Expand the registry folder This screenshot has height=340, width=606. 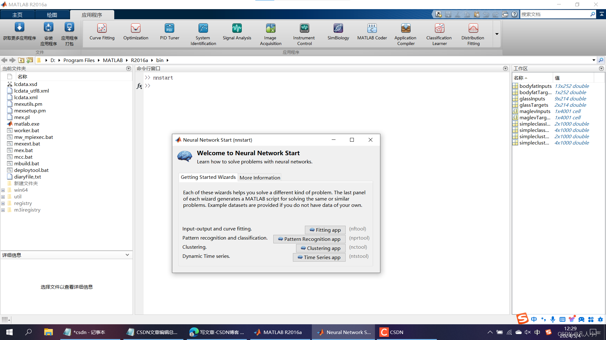click(x=3, y=203)
